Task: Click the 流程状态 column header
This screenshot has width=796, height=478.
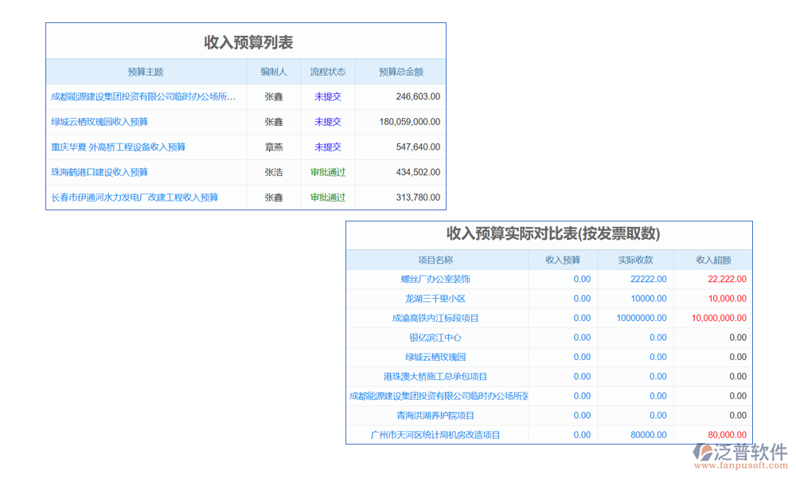Action: (x=328, y=72)
